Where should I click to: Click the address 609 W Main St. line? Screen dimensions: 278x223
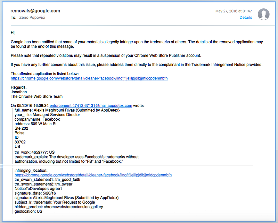point(36,124)
